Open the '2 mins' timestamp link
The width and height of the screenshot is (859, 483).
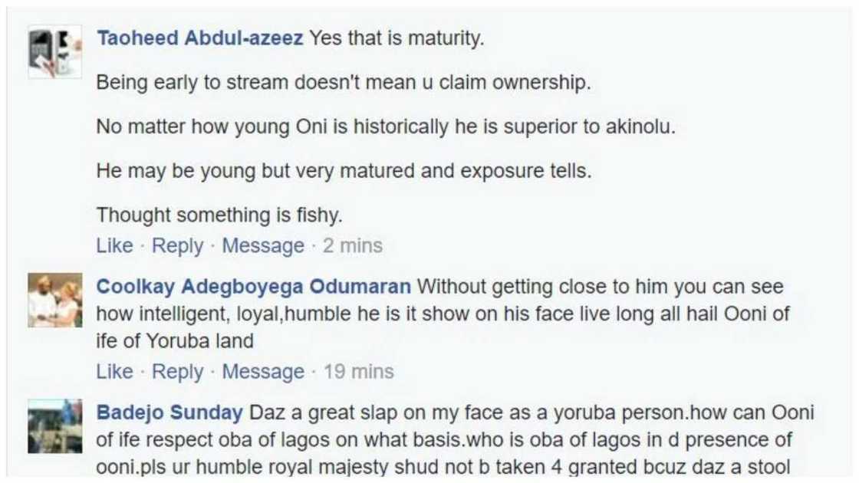click(x=353, y=245)
